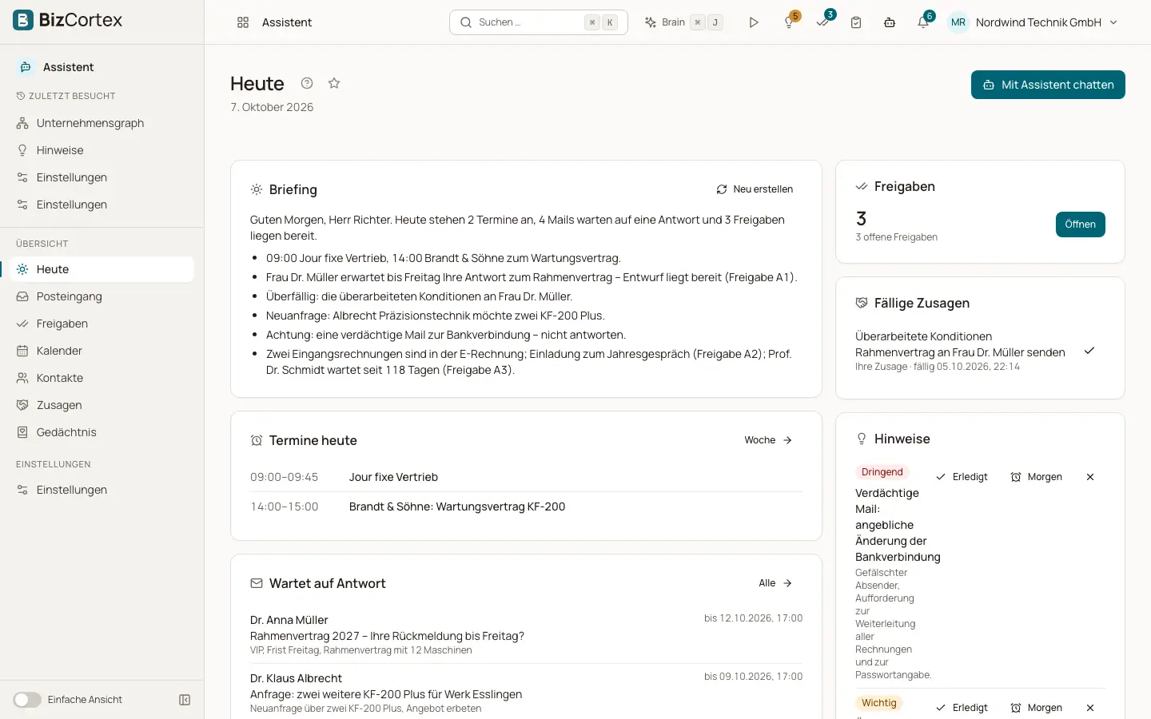Click the play icon in top bar
This screenshot has width=1151, height=719.
pos(754,22)
